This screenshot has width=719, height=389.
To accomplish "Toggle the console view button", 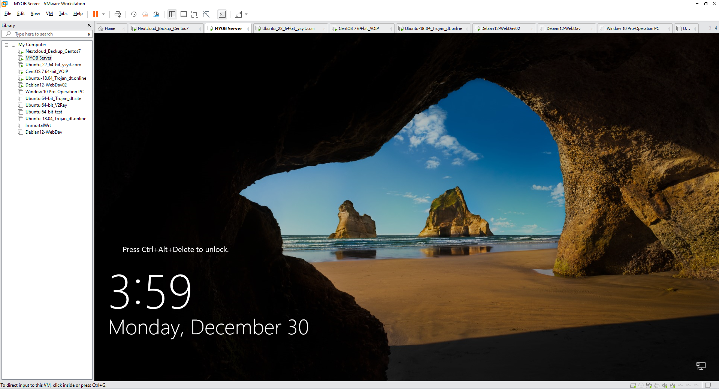I will [x=222, y=14].
